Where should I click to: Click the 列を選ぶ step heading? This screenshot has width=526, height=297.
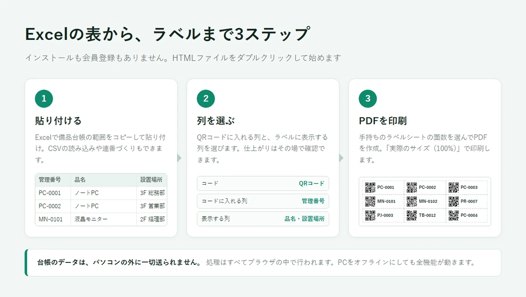(215, 121)
